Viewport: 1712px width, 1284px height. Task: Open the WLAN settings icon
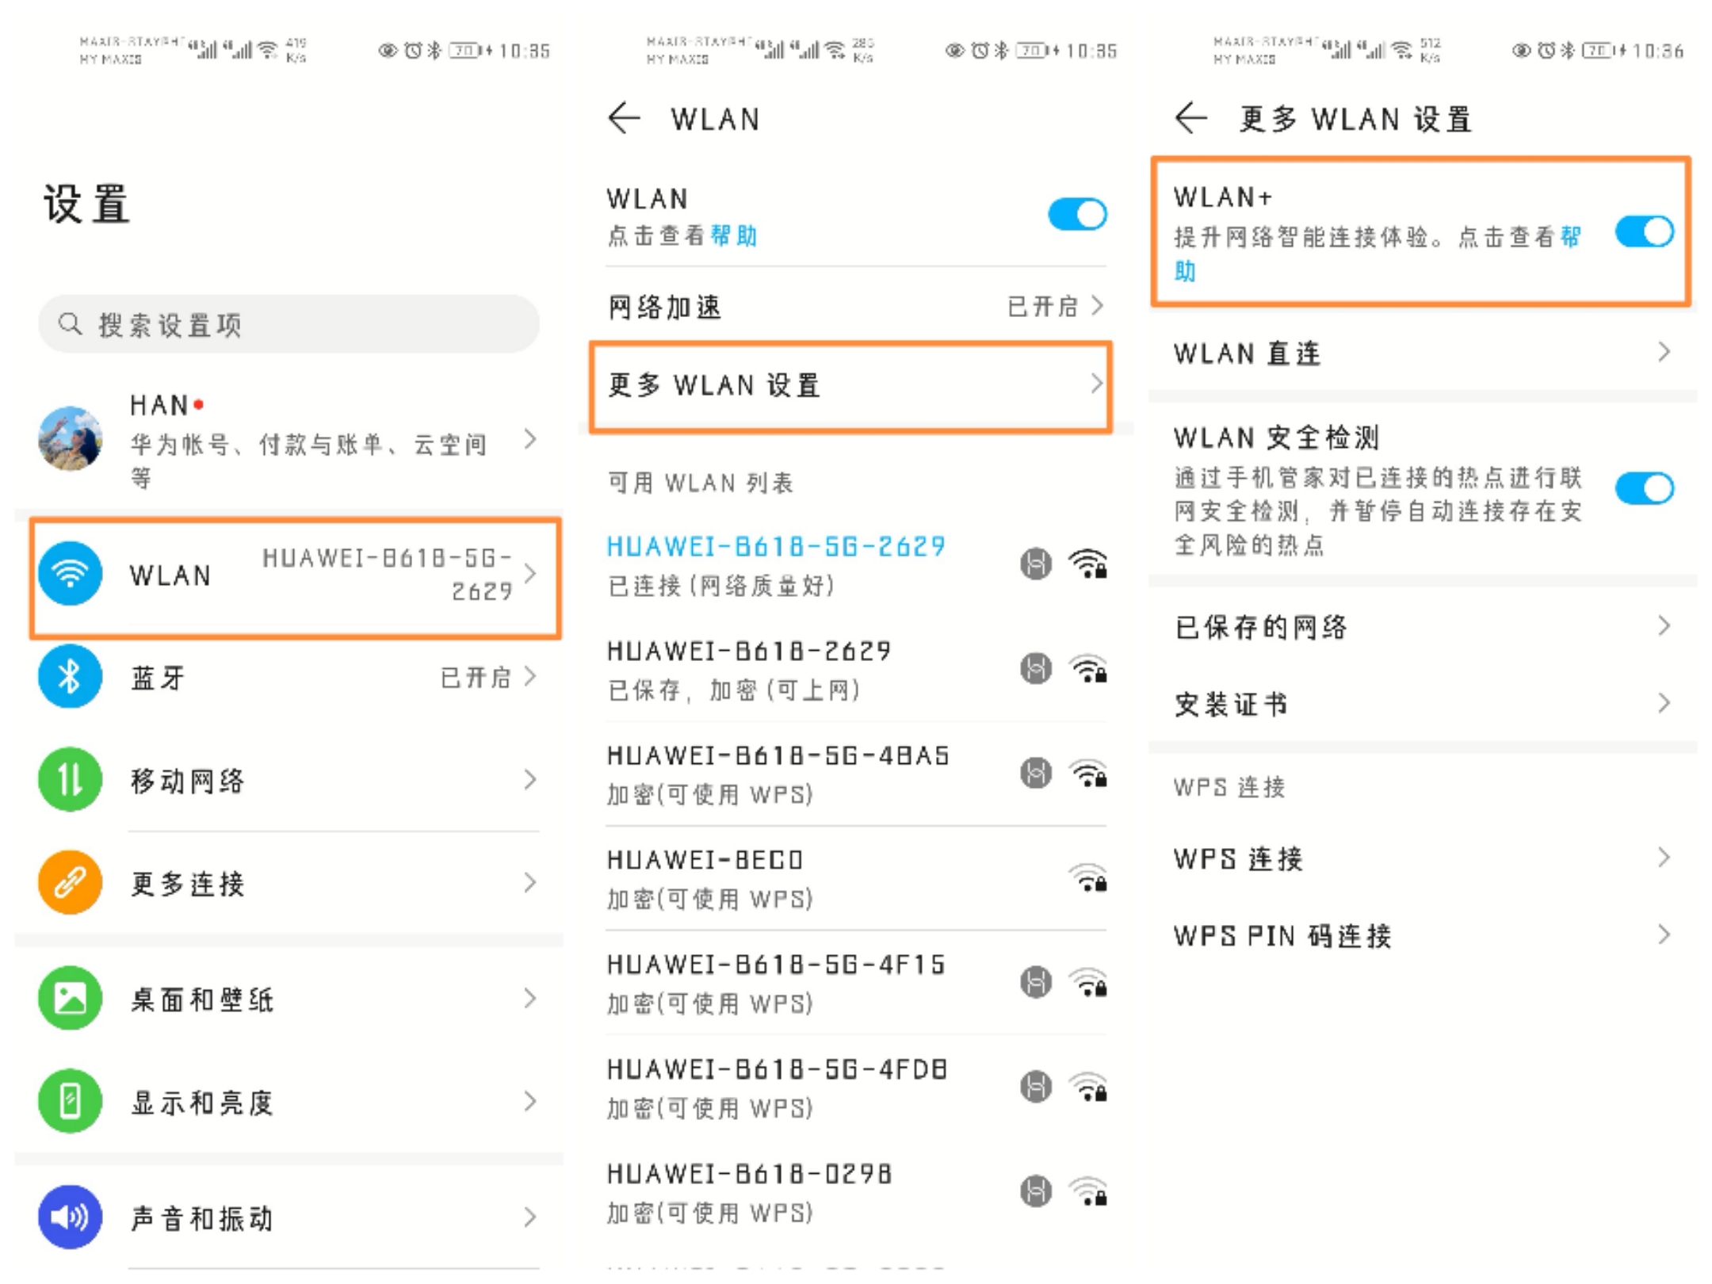coord(70,572)
